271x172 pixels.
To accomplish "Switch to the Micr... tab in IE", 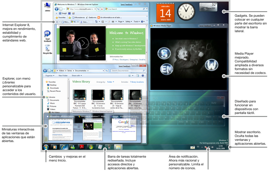I will click(x=65, y=22).
